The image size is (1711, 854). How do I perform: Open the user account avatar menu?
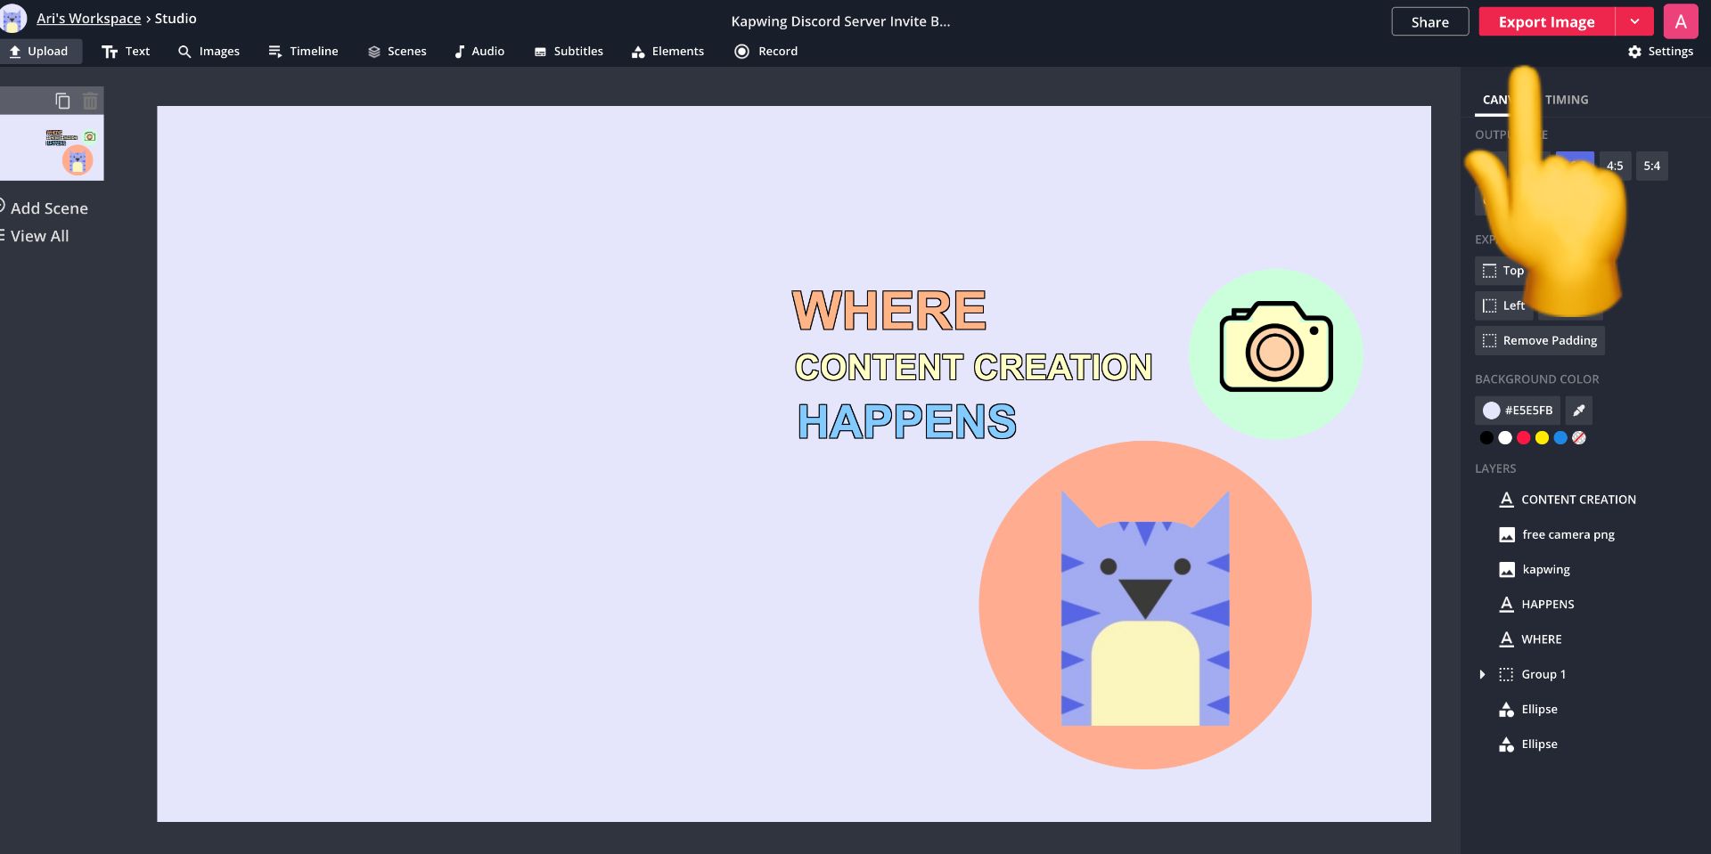point(1680,22)
